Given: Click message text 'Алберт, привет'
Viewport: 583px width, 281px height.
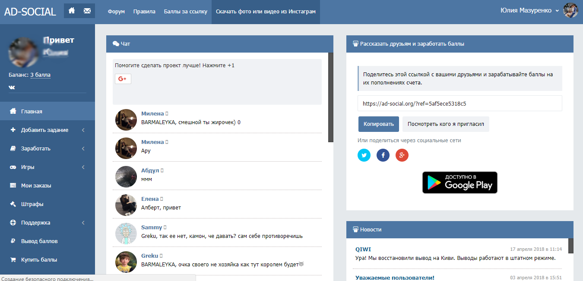Looking at the screenshot, I should pos(161,208).
